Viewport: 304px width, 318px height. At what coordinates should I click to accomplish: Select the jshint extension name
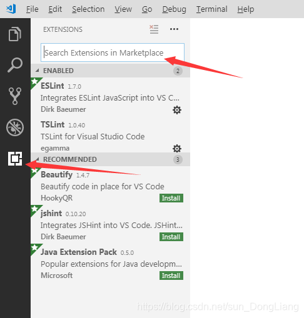(51, 214)
